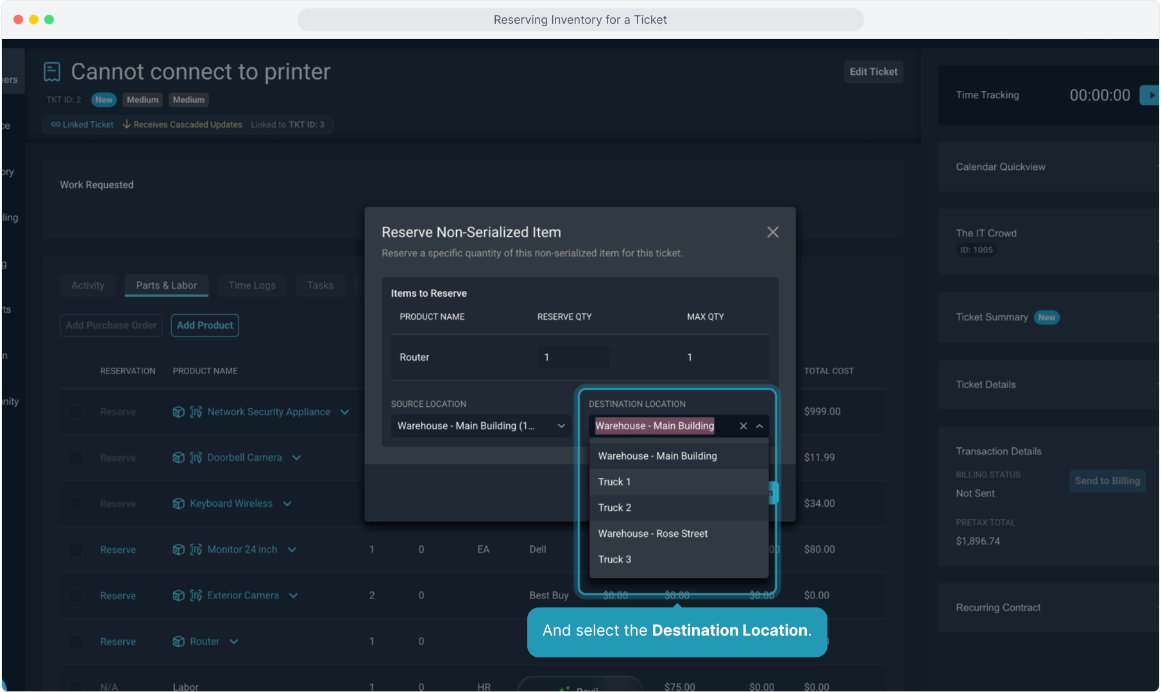1161x692 pixels.
Task: Click the Router product box icon
Action: point(178,641)
